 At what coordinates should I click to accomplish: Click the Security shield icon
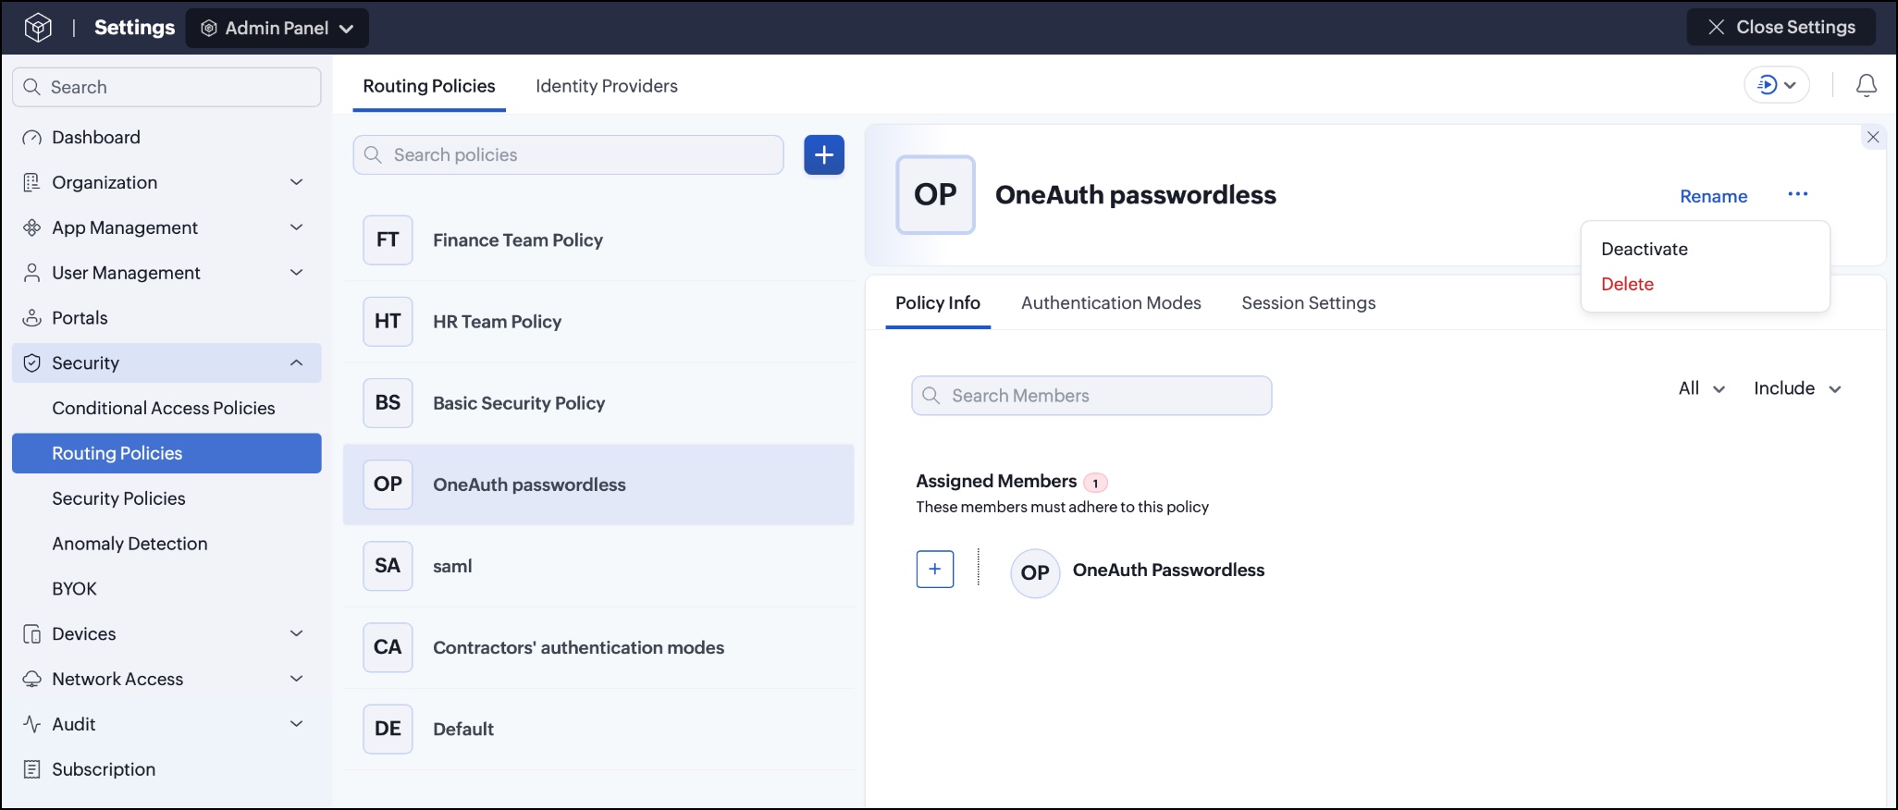pyautogui.click(x=32, y=363)
